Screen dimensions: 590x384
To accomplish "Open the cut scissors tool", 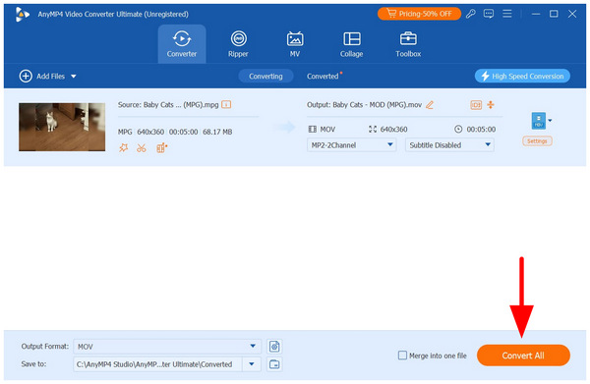I will 142,148.
